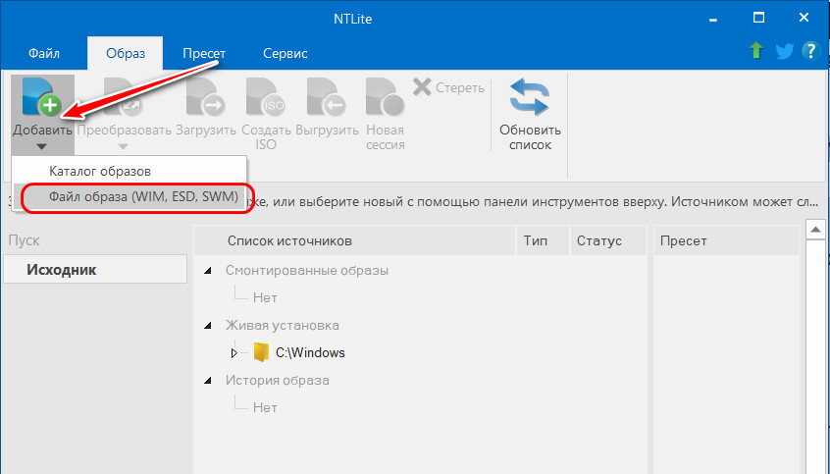Click the Статус column header
This screenshot has width=830, height=474.
click(x=608, y=241)
